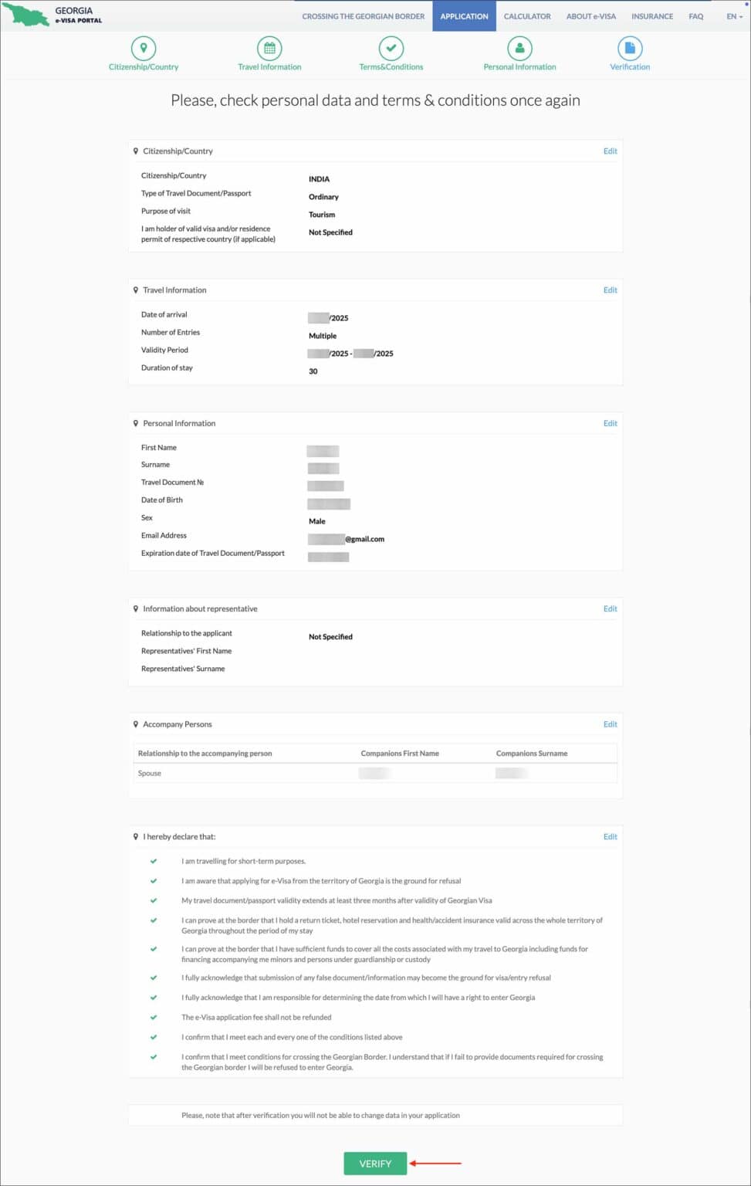The height and width of the screenshot is (1186, 751).
Task: Click the Citizenship/Country step pin icon
Action: coord(144,48)
